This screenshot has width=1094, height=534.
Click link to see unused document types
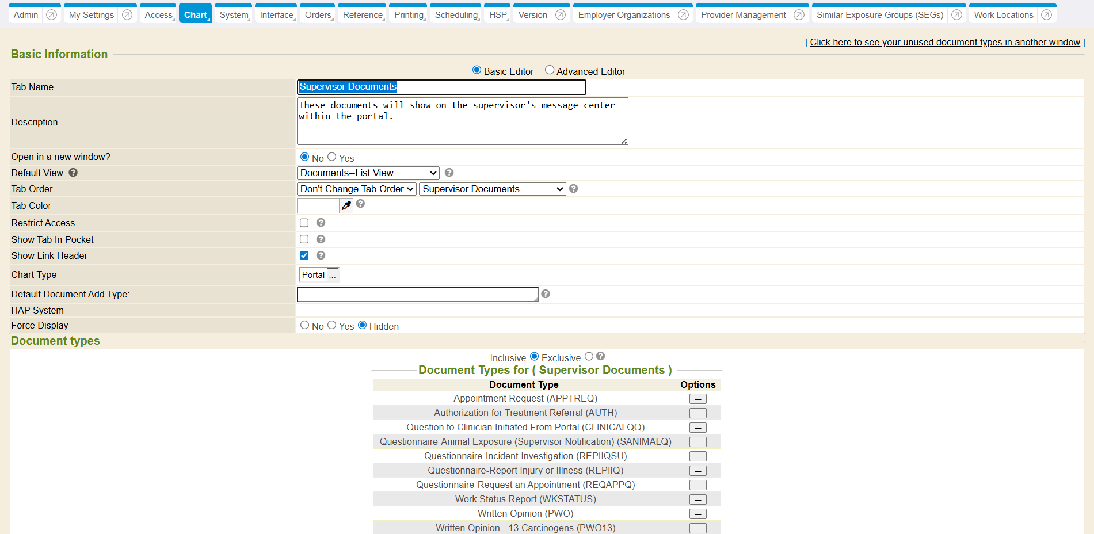tap(944, 42)
